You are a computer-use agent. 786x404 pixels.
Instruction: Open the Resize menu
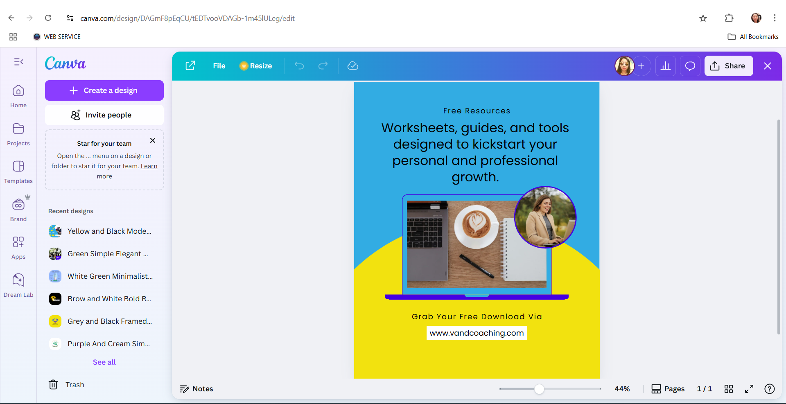point(256,66)
